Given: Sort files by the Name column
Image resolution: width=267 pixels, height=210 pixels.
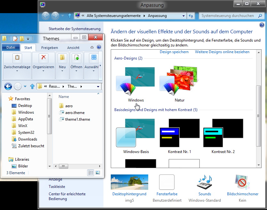Looking at the screenshot, I should (x=64, y=97).
